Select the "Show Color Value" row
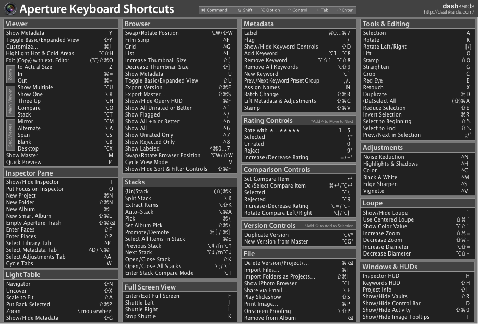The width and height of the screenshot is (478, 324). (416, 226)
